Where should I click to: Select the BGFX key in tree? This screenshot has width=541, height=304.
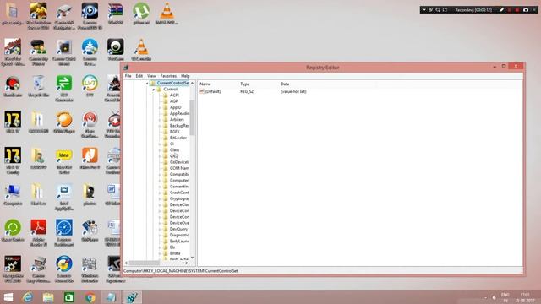175,132
